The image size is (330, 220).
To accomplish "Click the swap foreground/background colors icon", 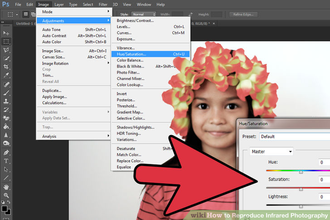I will 9,202.
